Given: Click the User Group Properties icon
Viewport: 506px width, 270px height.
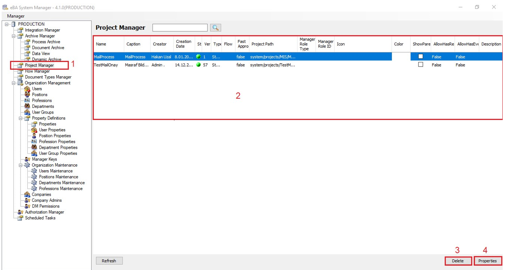Looking at the screenshot, I should point(34,153).
